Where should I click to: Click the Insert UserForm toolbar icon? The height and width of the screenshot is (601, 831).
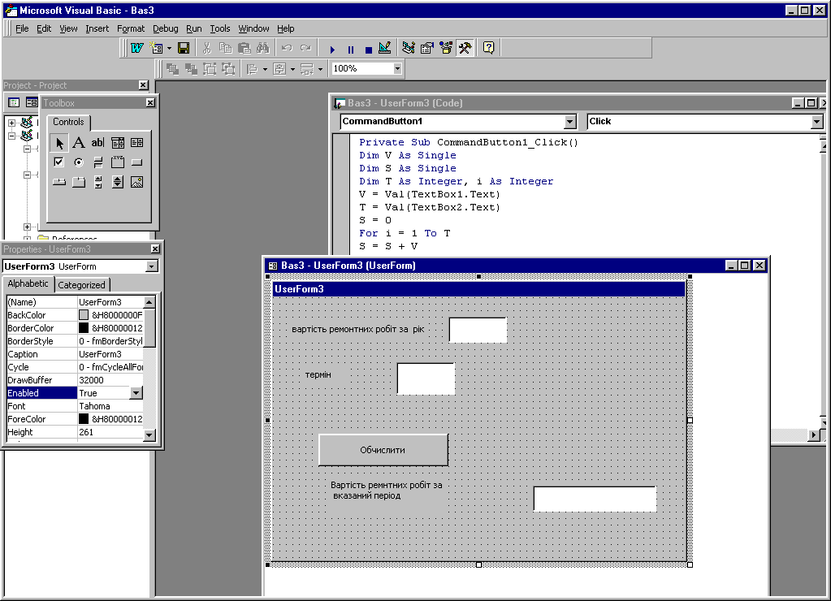point(157,48)
